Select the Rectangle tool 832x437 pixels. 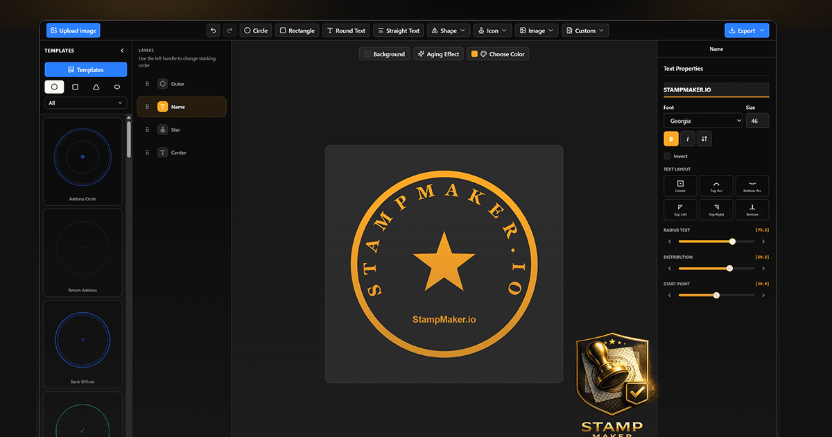coord(297,30)
